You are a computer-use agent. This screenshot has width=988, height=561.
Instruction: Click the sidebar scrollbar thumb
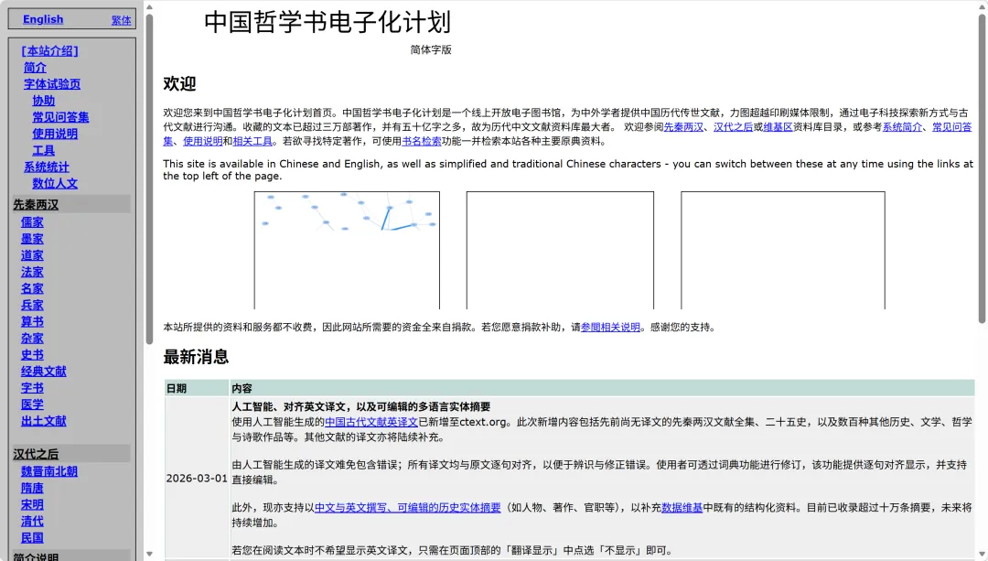(x=149, y=179)
